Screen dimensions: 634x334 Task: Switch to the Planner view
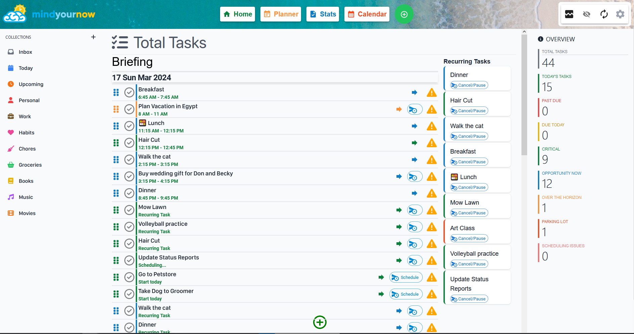tap(281, 14)
